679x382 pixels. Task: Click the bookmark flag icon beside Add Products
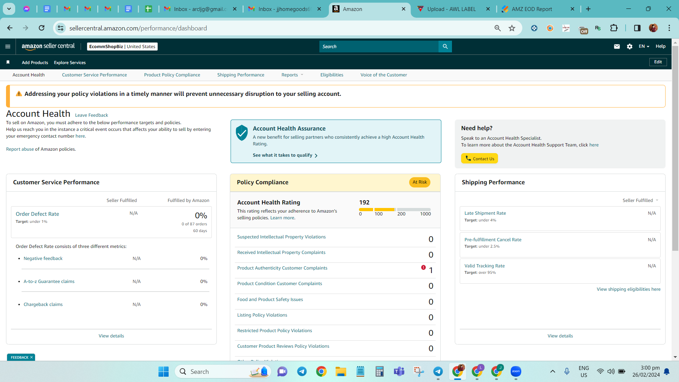tap(8, 62)
